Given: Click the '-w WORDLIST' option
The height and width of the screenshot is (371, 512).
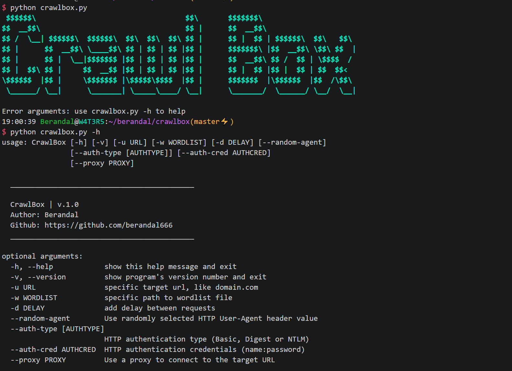Looking at the screenshot, I should click(x=34, y=298).
